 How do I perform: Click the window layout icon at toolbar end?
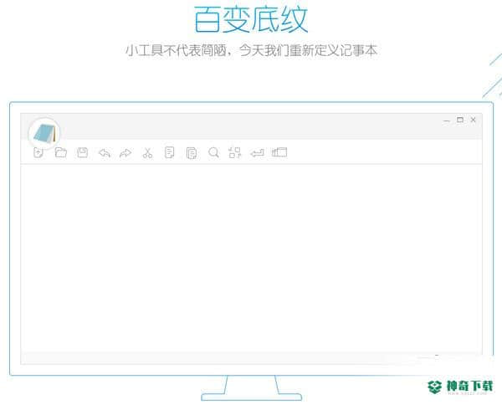click(279, 152)
